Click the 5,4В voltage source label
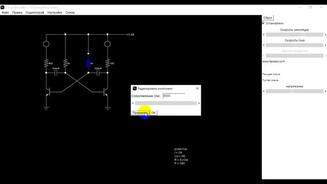This screenshot has width=327, height=184. tap(131, 35)
